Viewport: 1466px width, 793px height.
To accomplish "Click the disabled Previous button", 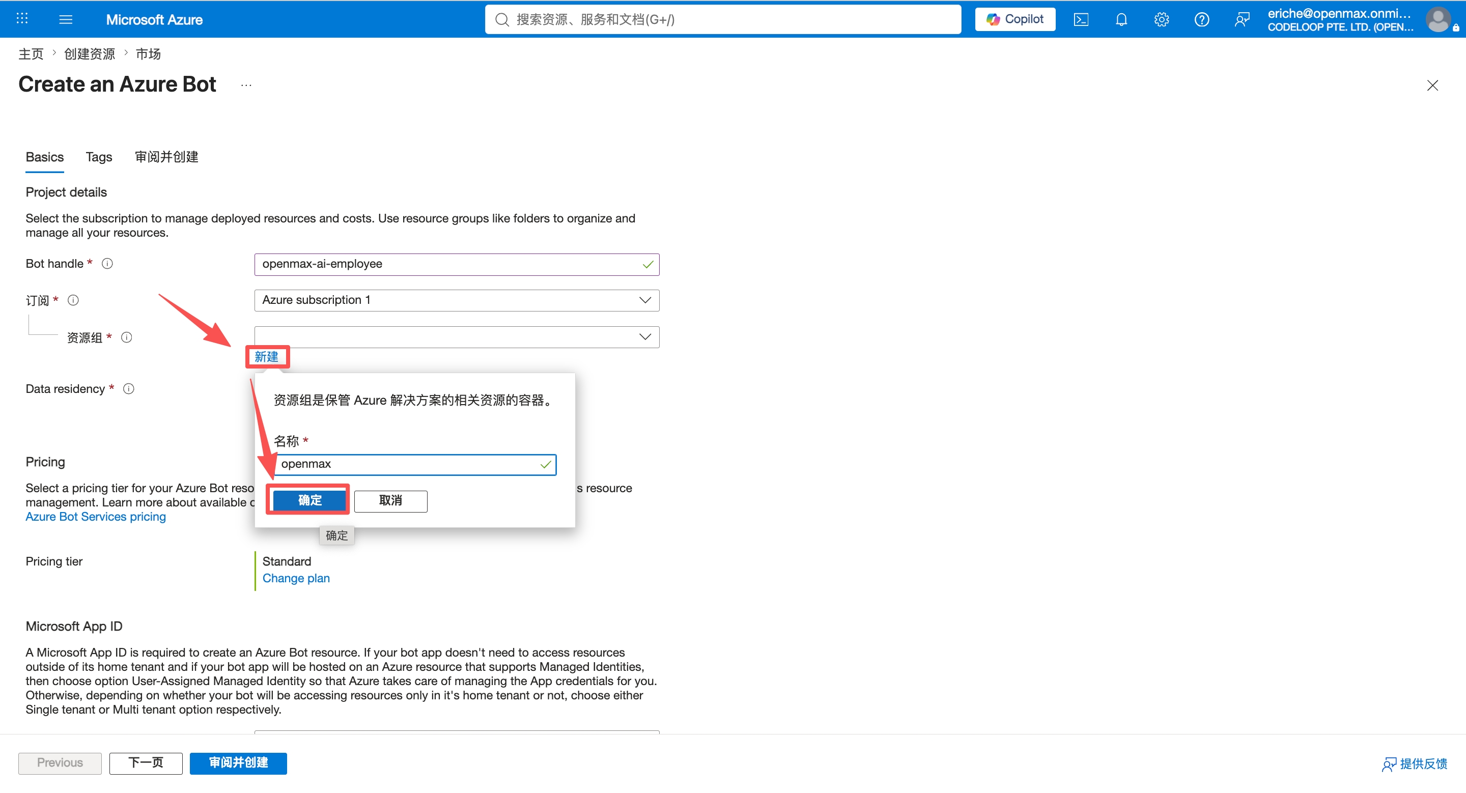I will pos(60,763).
